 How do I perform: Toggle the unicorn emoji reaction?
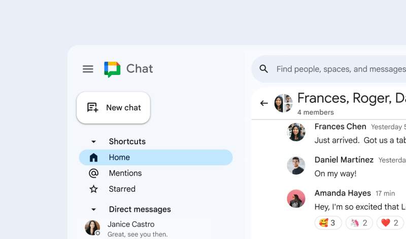click(359, 223)
